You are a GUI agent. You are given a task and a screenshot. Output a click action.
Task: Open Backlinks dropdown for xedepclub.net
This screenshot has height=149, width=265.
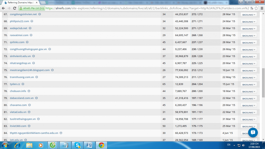tap(249, 29)
